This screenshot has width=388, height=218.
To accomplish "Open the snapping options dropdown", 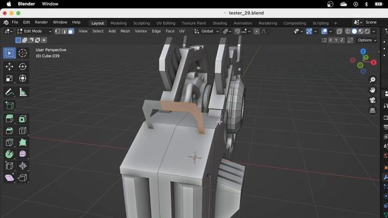I will pyautogui.click(x=246, y=31).
